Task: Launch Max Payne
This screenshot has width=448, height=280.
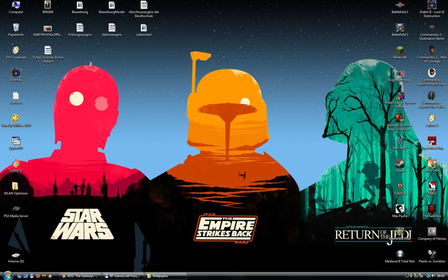Action: coord(400,211)
